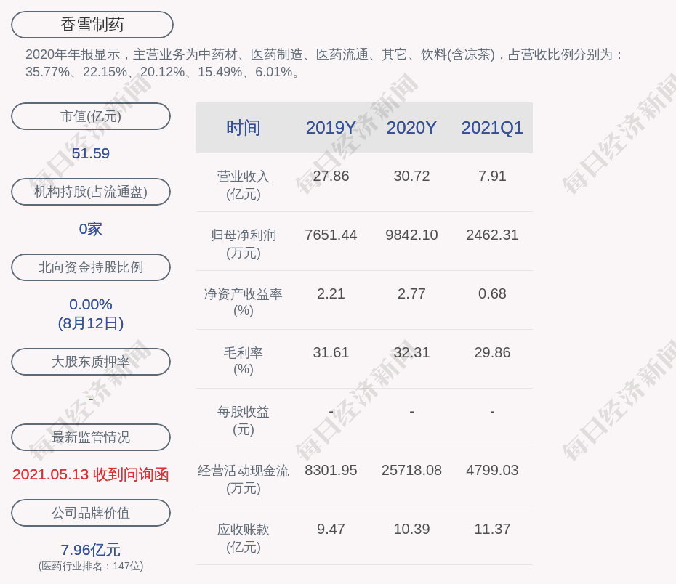676x584 pixels.
Task: Click the 31.61 gross margin cell
Action: (331, 353)
